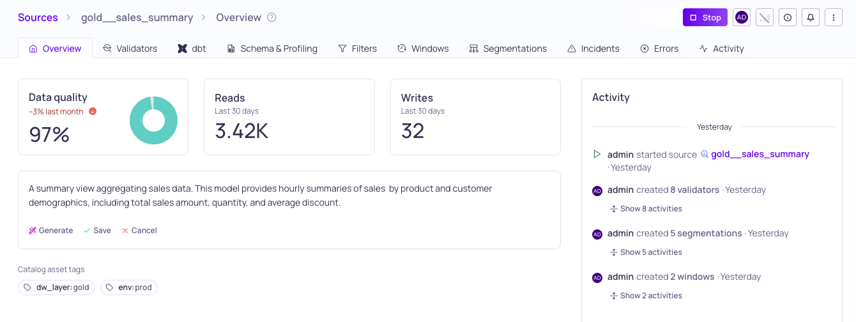Expand Show 5 activities
Viewport: 856px width, 322px height.
tap(646, 252)
